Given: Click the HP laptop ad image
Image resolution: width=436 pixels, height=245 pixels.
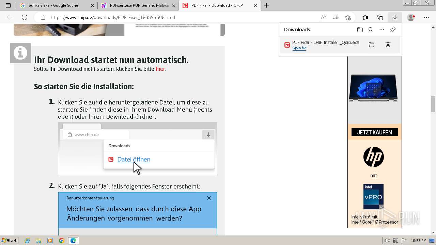Looking at the screenshot, I should coord(373,88).
